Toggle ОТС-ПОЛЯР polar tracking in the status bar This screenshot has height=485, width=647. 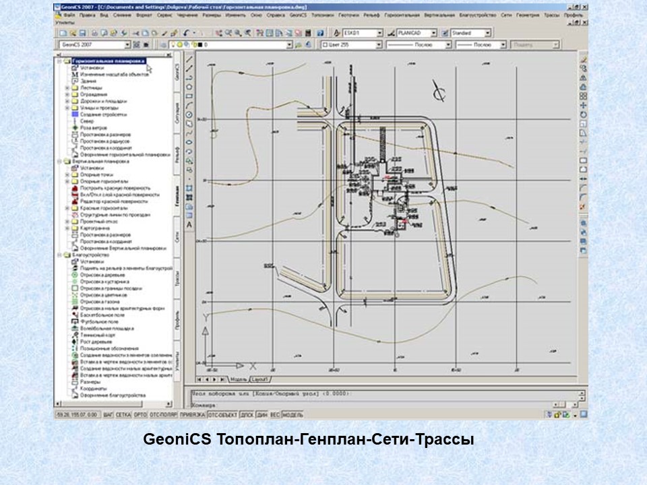163,414
